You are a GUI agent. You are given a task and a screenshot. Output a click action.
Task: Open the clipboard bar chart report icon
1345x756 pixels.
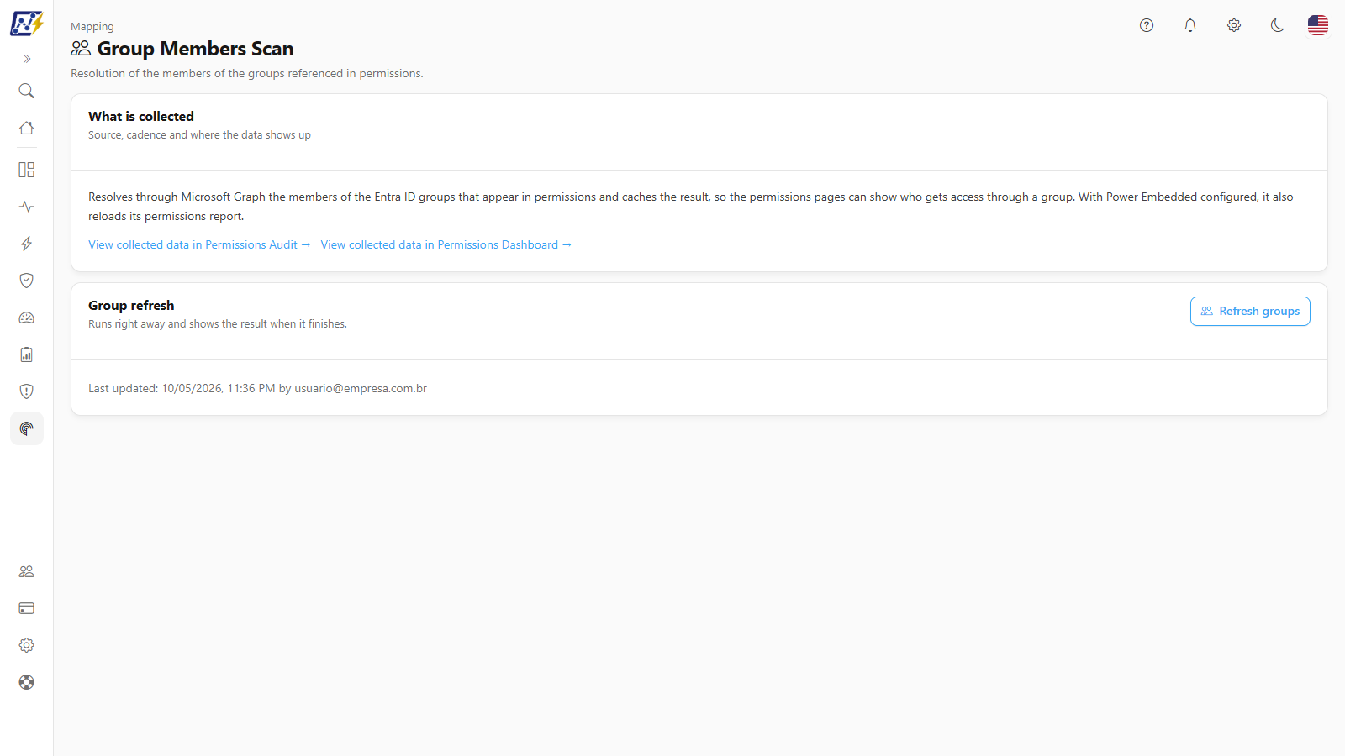[27, 354]
